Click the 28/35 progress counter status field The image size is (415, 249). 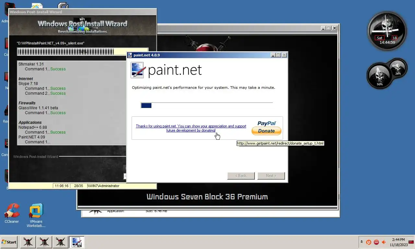tap(78, 186)
